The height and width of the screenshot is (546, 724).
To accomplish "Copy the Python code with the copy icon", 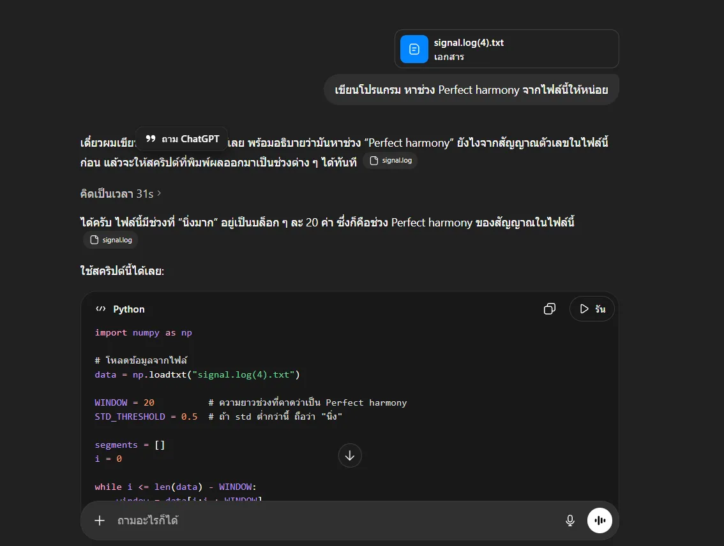I will pyautogui.click(x=549, y=309).
